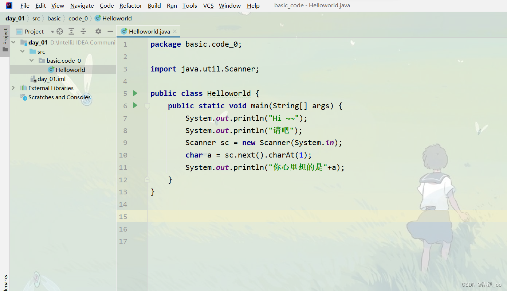This screenshot has height=291, width=507.
Task: Click the Expand All icon
Action: click(71, 31)
